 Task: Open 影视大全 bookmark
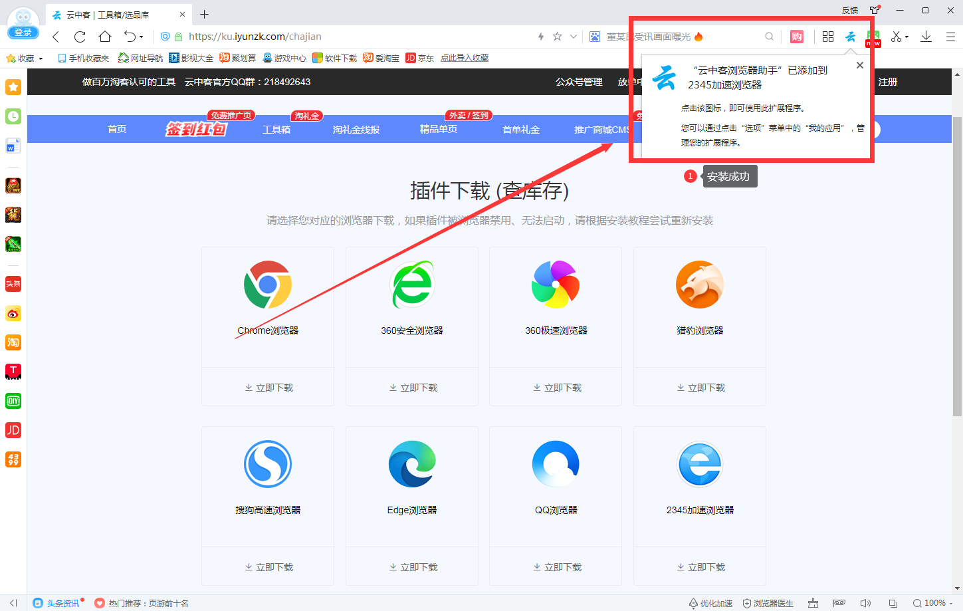click(191, 59)
